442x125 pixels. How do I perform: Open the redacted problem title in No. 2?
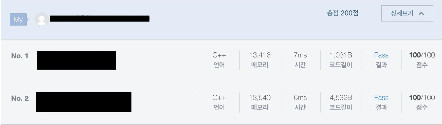point(84,102)
